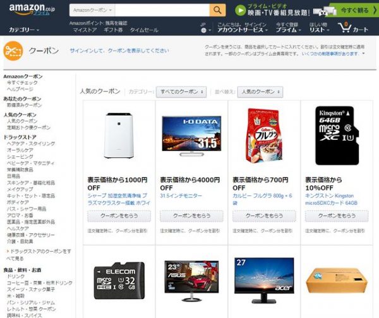Select オーラルケア in sidebar
This screenshot has height=318, width=379.
20,150
